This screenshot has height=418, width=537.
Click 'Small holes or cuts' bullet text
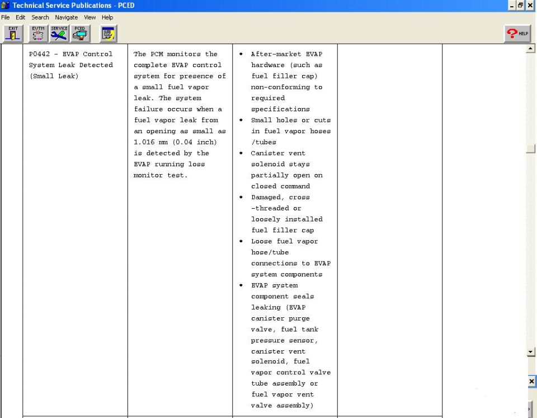(x=291, y=120)
